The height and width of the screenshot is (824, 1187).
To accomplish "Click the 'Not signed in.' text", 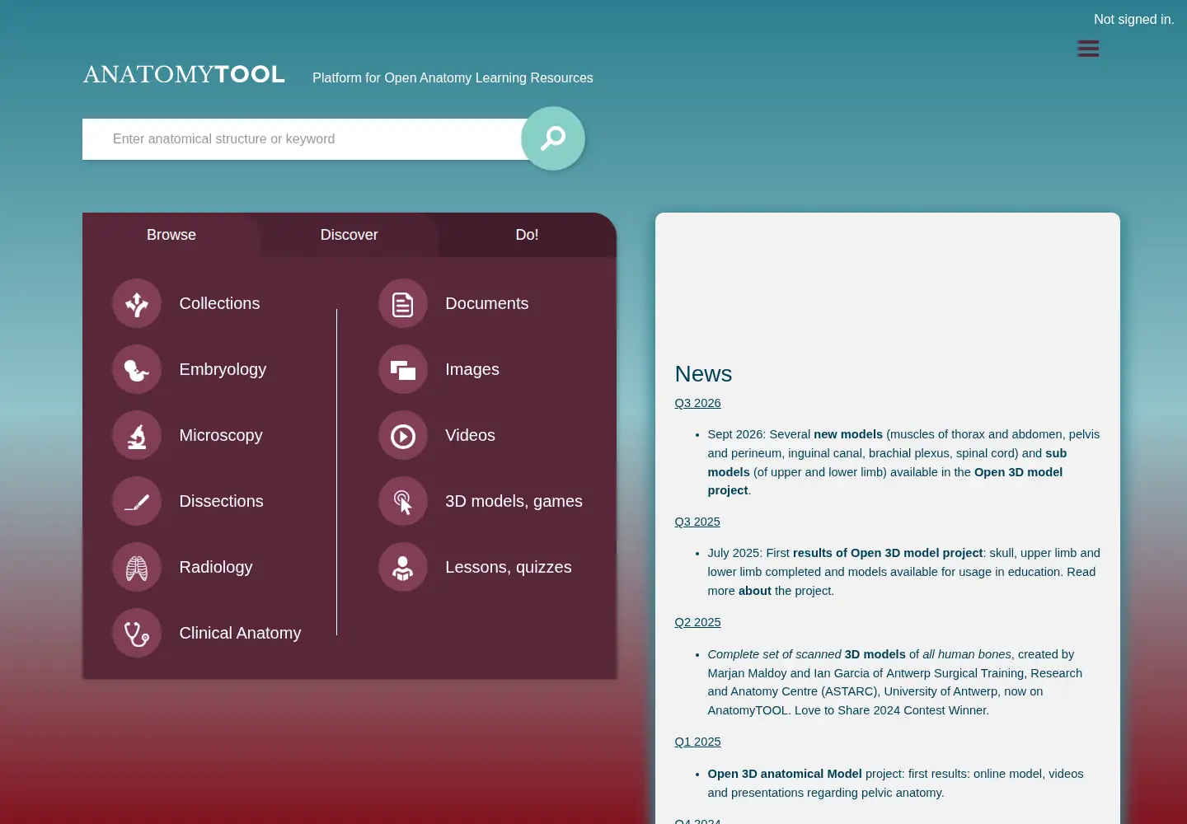I will [1134, 19].
